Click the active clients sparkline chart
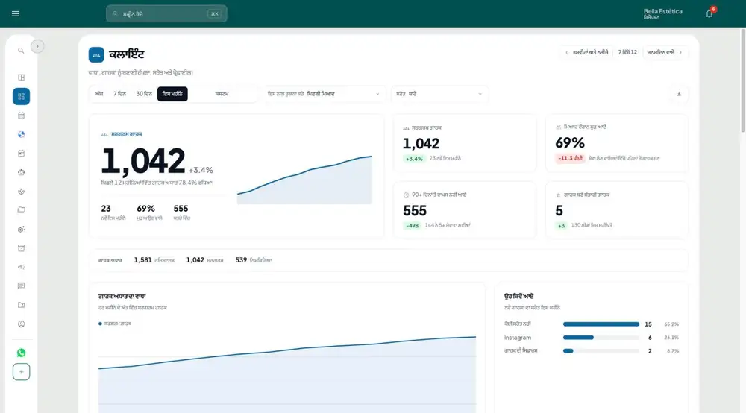 (x=304, y=180)
